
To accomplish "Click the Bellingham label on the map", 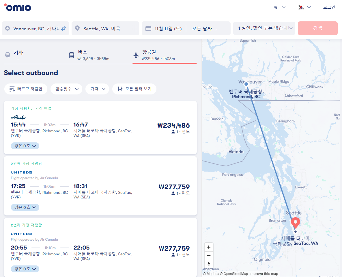I will [285, 121].
